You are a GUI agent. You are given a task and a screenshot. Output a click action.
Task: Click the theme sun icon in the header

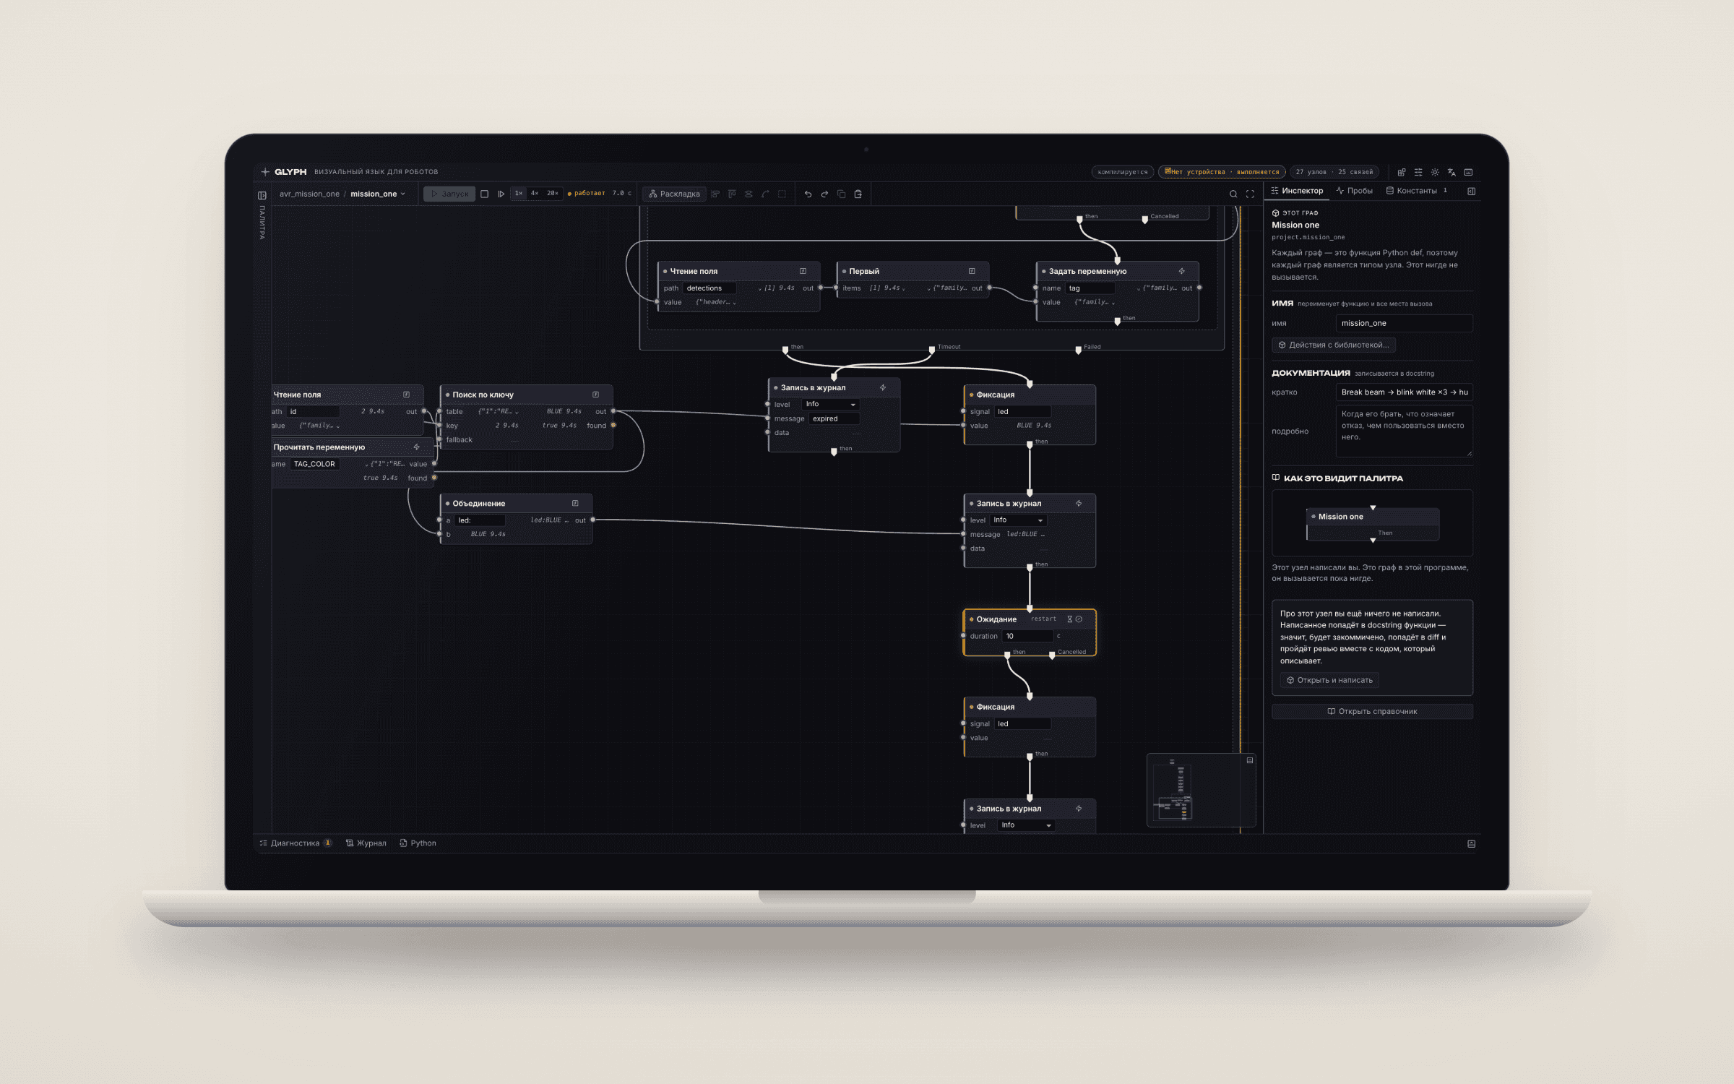click(1435, 172)
